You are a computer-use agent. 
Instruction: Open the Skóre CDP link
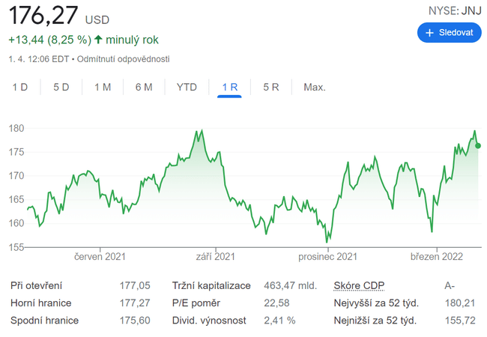click(x=357, y=285)
